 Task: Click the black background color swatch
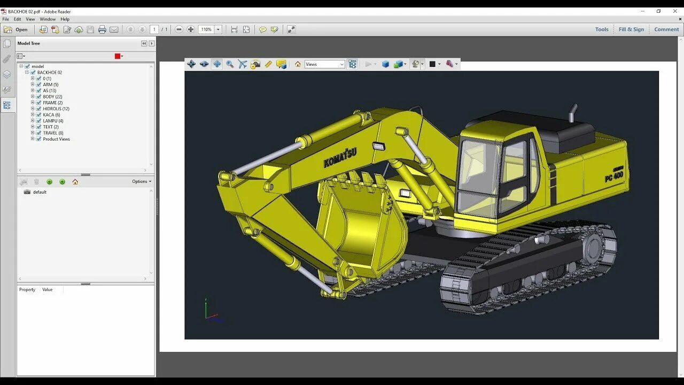[x=432, y=64]
